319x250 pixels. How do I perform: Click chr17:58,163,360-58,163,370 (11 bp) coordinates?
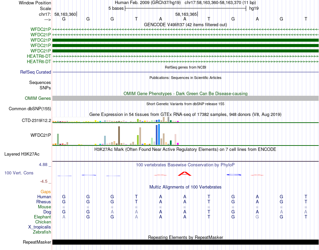point(220,3)
